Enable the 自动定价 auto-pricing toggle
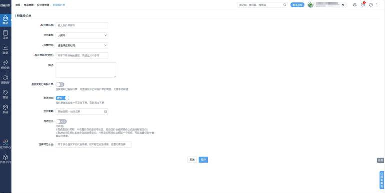The image size is (385, 193). tap(61, 122)
